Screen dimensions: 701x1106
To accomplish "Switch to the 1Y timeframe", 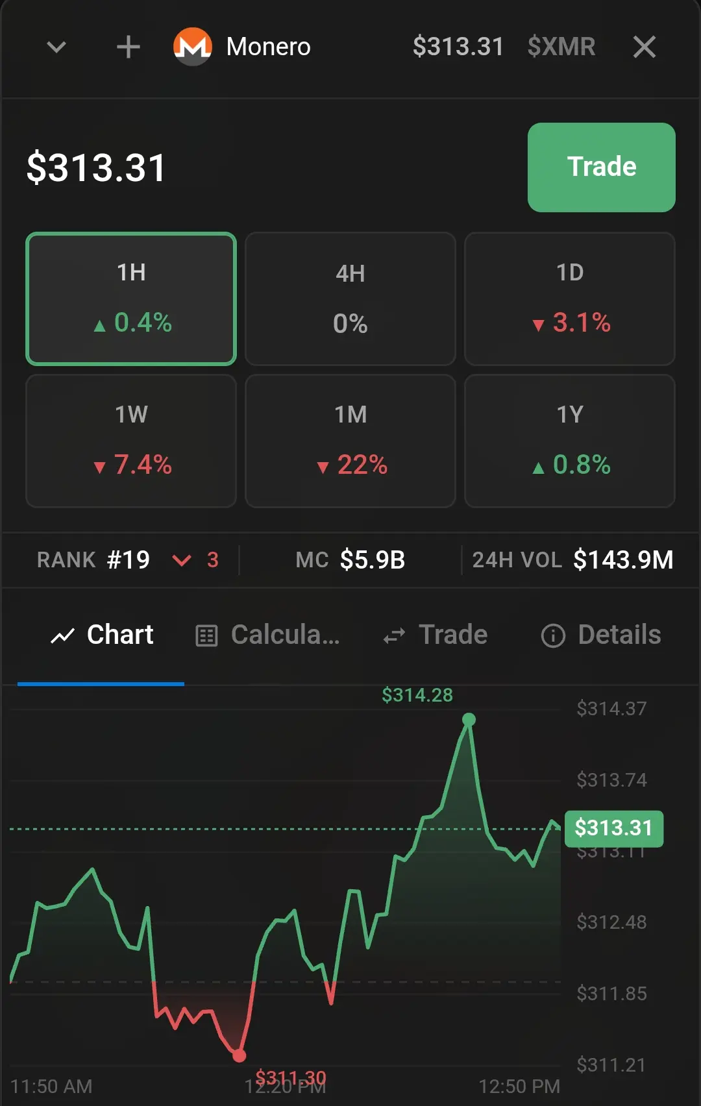I will click(570, 441).
